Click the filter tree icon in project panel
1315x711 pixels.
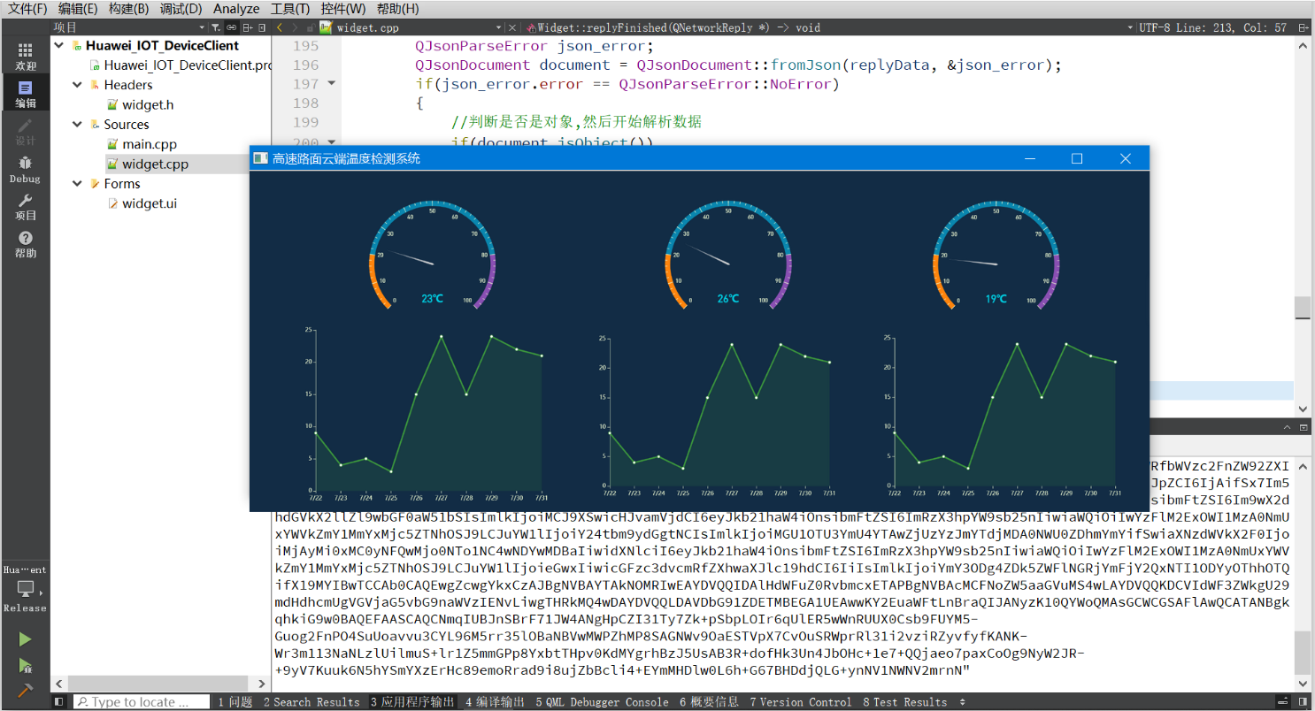[x=217, y=27]
